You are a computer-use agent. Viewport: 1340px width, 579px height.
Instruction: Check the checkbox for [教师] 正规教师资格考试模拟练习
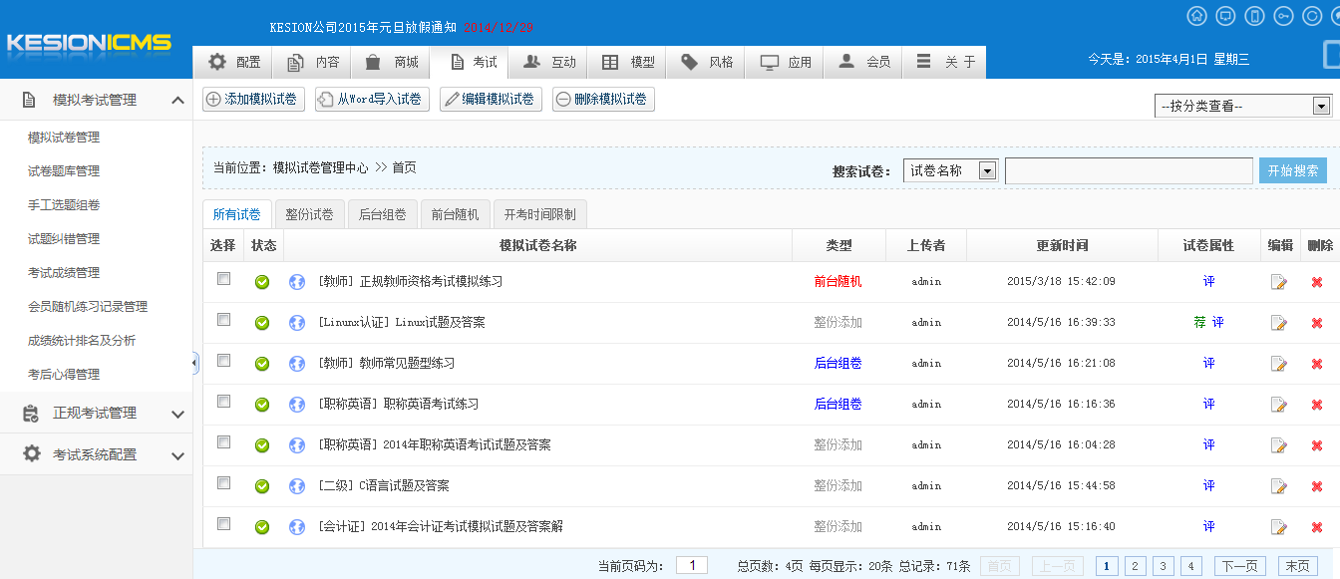pyautogui.click(x=223, y=280)
